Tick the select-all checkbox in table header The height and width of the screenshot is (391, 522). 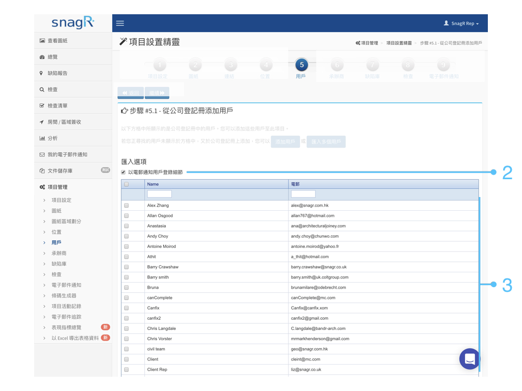(126, 184)
